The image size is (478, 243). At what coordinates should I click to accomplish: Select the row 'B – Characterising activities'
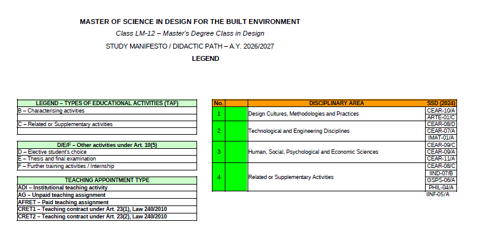pyautogui.click(x=107, y=111)
